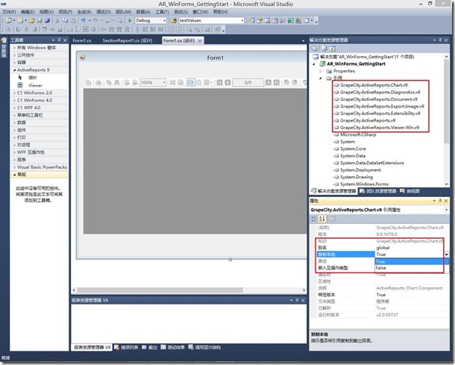This screenshot has height=365, width=455.
Task: Toggle auto-hide pin on Solution Explorer panel
Action: coord(440,40)
